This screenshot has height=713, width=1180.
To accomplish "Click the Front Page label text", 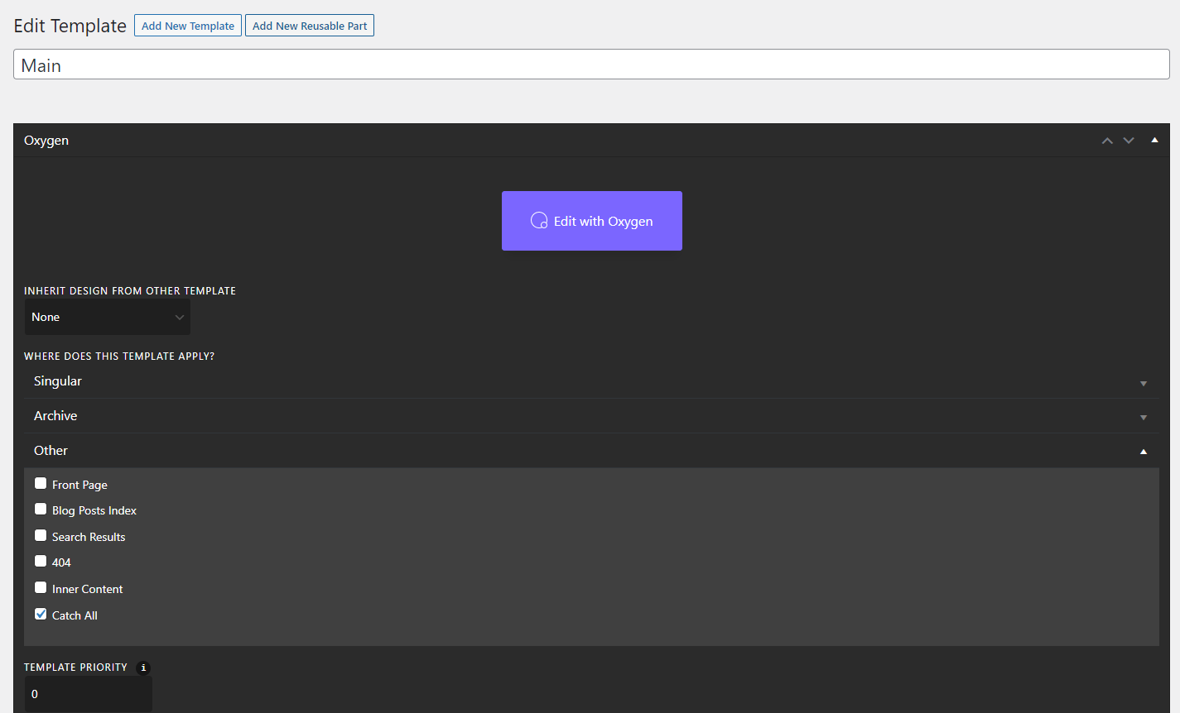I will point(79,485).
